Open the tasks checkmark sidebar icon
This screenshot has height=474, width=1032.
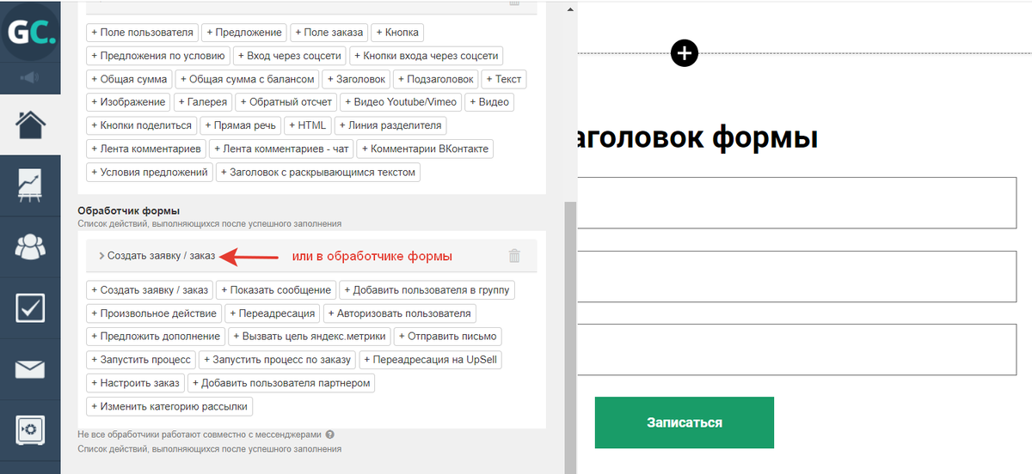tap(30, 308)
